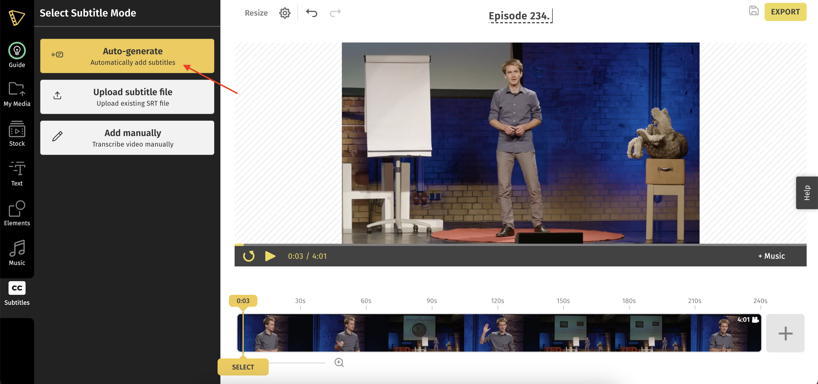This screenshot has width=818, height=384.
Task: Choose Add manually transcribe option
Action: (127, 138)
